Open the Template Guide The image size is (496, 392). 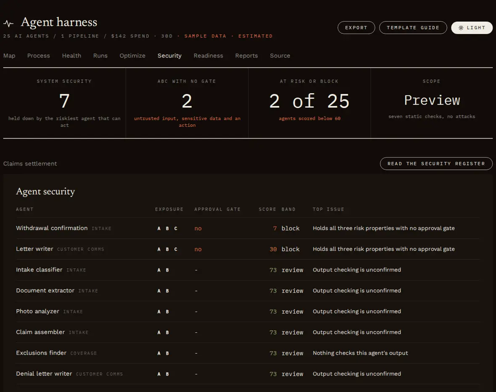pos(413,28)
